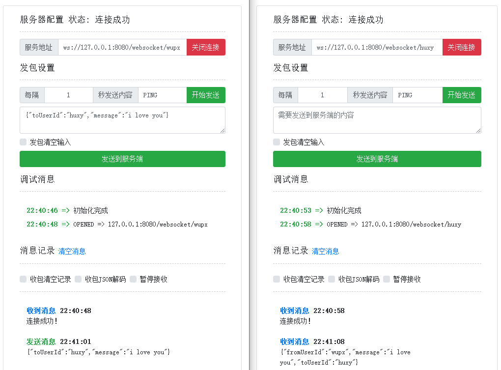Focus server address field ending /wupx
501x370 pixels.
pos(122,47)
